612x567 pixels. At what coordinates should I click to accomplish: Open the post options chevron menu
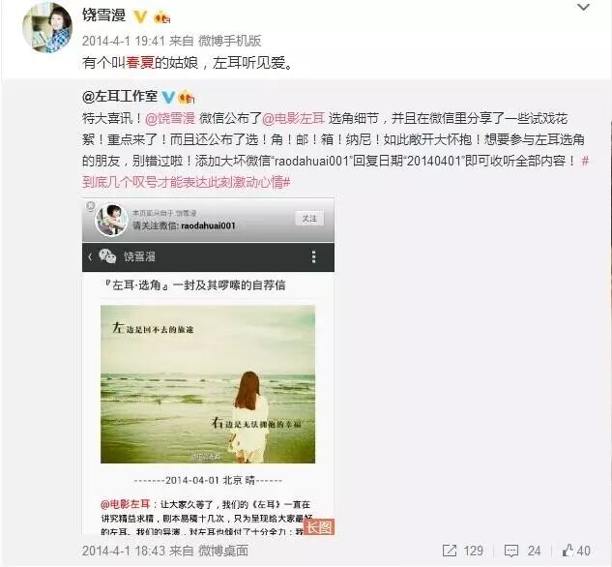pos(583,7)
